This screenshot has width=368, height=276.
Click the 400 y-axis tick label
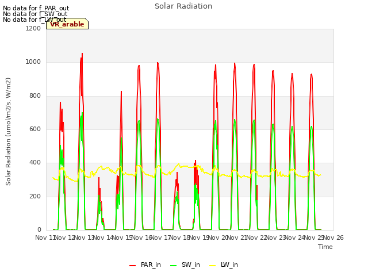35,163
